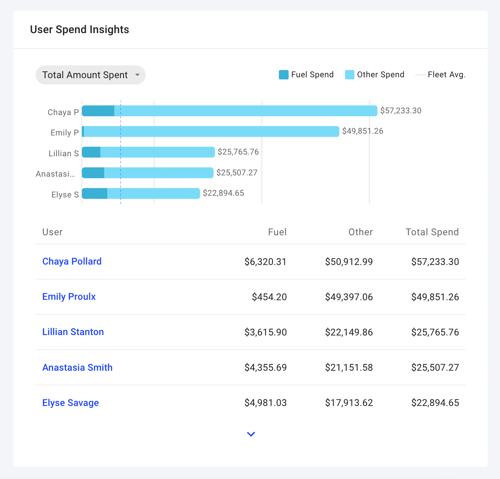The width and height of the screenshot is (500, 479).
Task: Open Chaya Pollard's user profile link
Action: pos(72,262)
